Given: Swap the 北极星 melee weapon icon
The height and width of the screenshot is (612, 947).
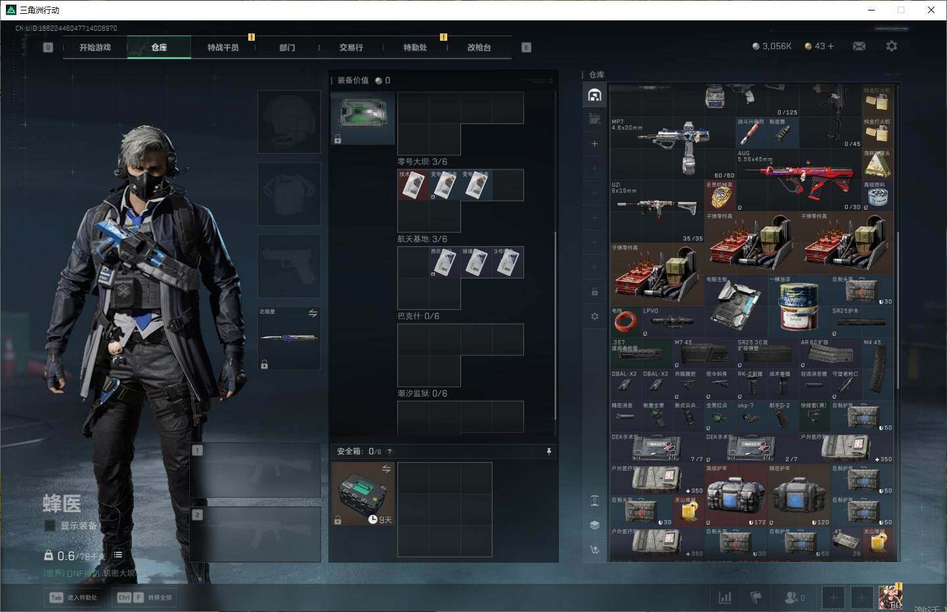Looking at the screenshot, I should 313,313.
